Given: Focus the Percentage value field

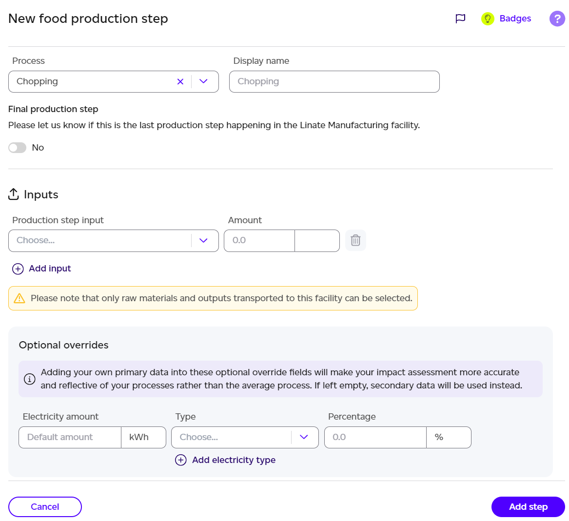Looking at the screenshot, I should pyautogui.click(x=375, y=437).
